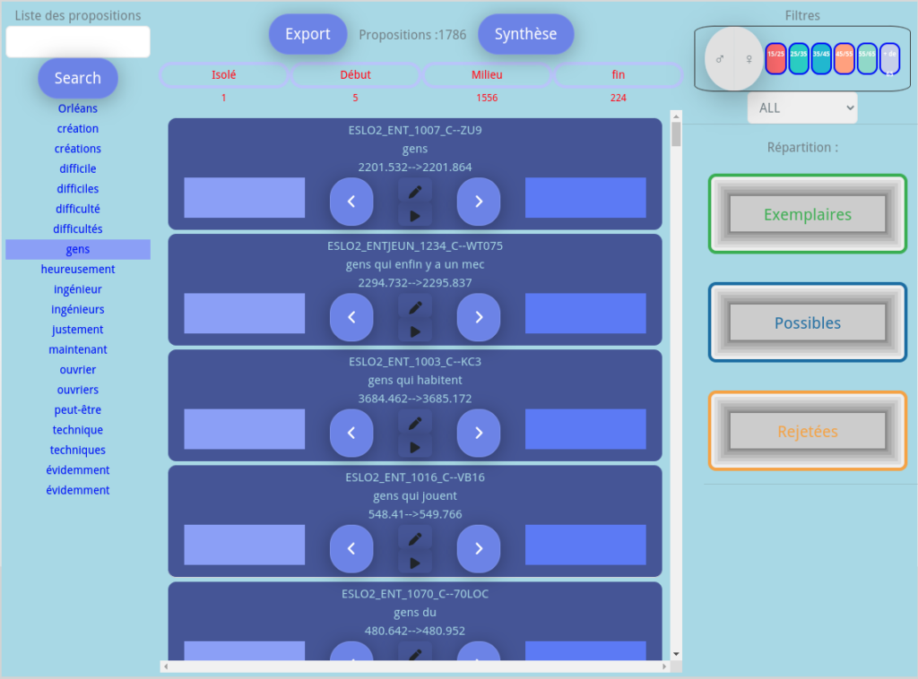The width and height of the screenshot is (918, 679).
Task: Click next arrow on 'gens qui enfin' card
Action: coord(479,317)
